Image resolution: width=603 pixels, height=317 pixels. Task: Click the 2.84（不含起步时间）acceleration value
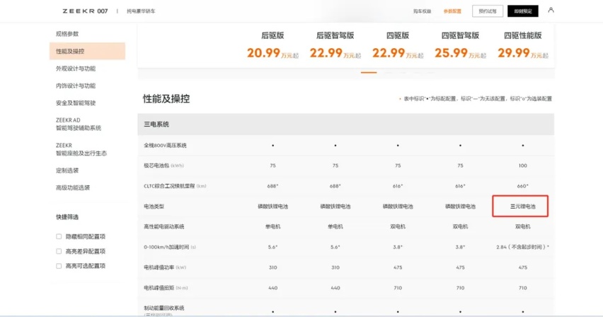522,247
